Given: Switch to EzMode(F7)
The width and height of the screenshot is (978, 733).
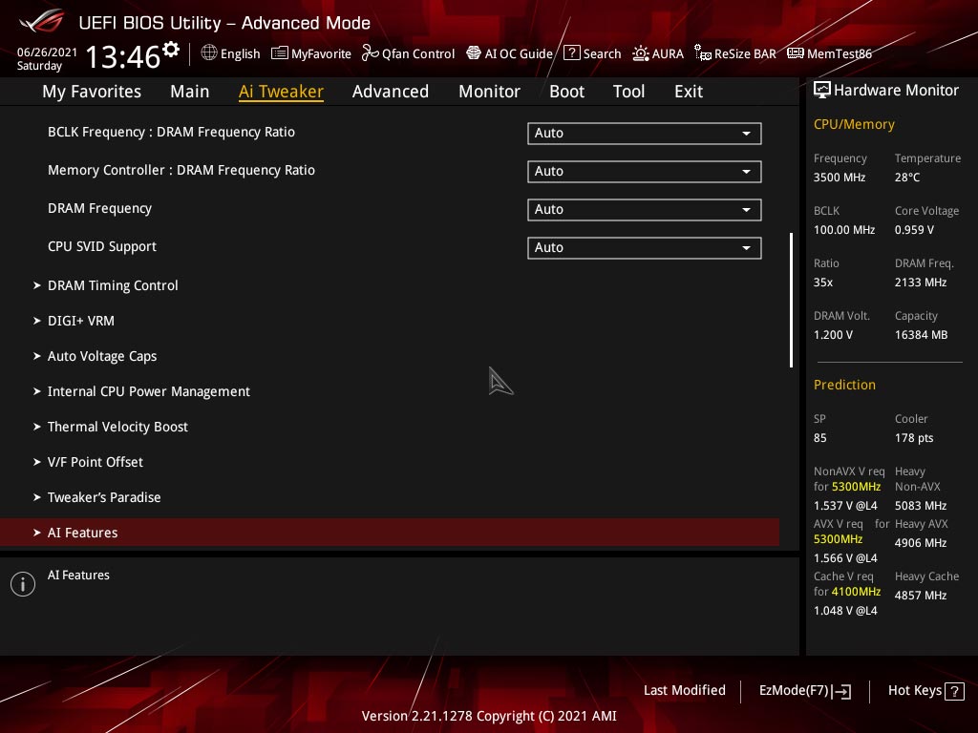Looking at the screenshot, I should click(x=804, y=691).
